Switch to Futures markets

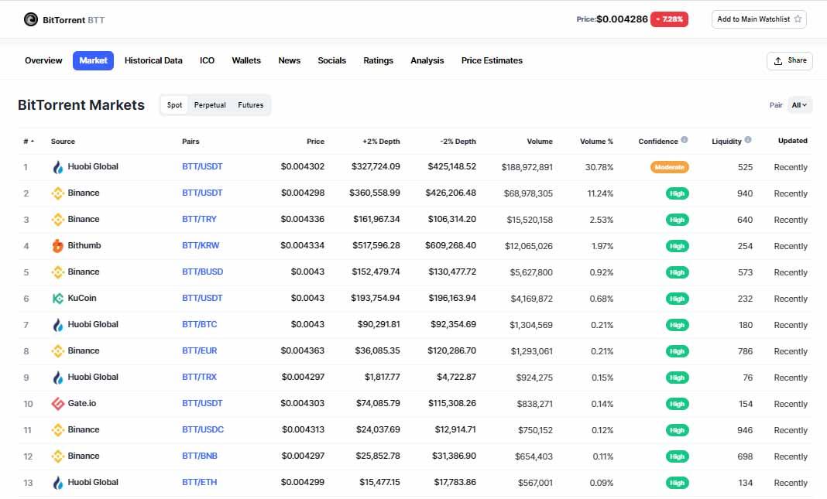click(251, 105)
